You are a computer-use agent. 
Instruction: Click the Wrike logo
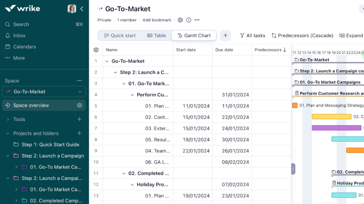(x=22, y=9)
